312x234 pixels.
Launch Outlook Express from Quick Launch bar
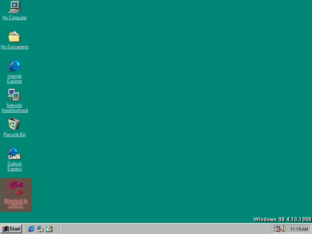click(40, 229)
